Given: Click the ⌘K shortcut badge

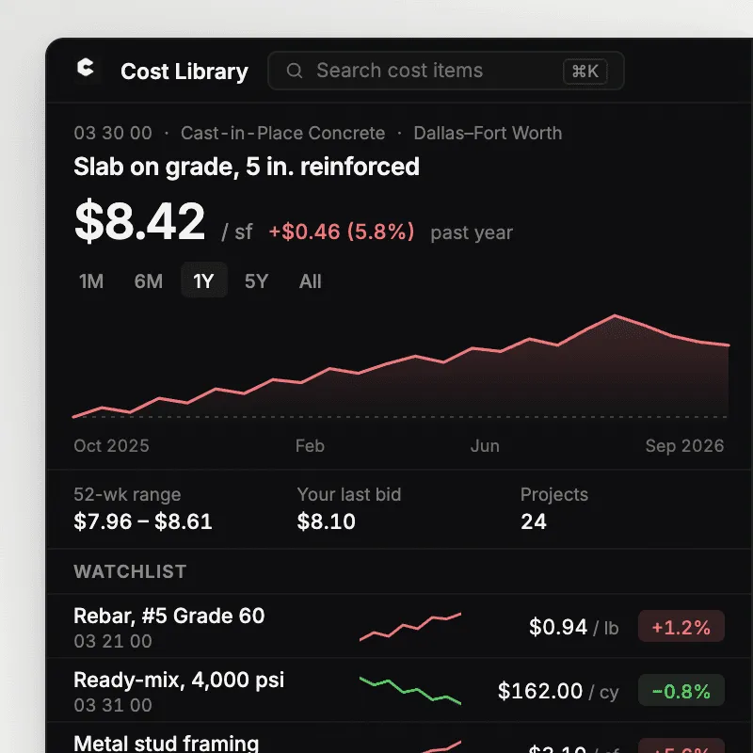Looking at the screenshot, I should point(585,72).
